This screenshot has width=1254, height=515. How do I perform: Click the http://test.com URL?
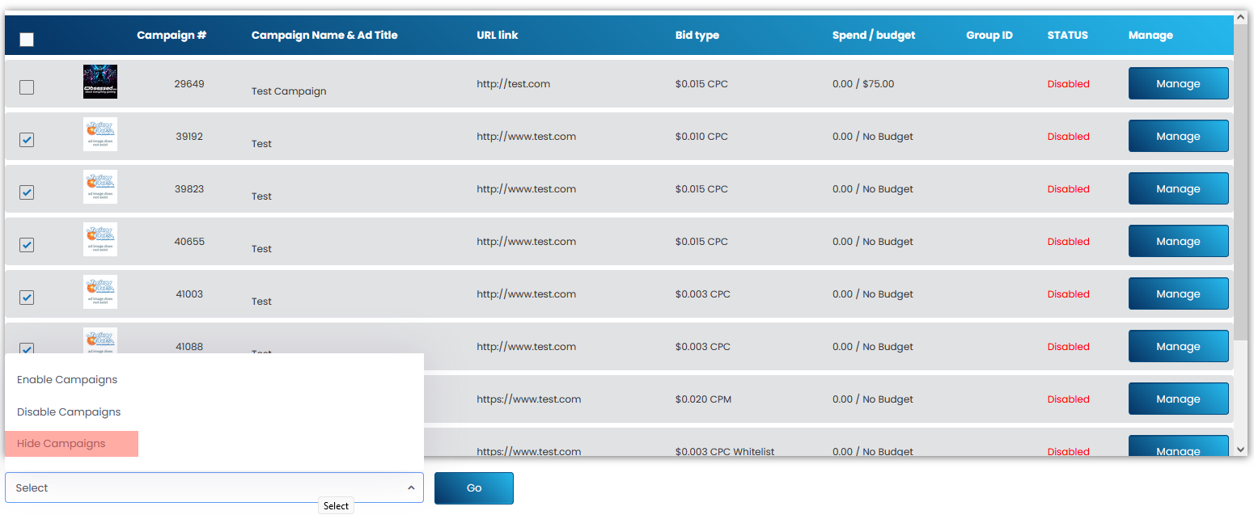513,84
